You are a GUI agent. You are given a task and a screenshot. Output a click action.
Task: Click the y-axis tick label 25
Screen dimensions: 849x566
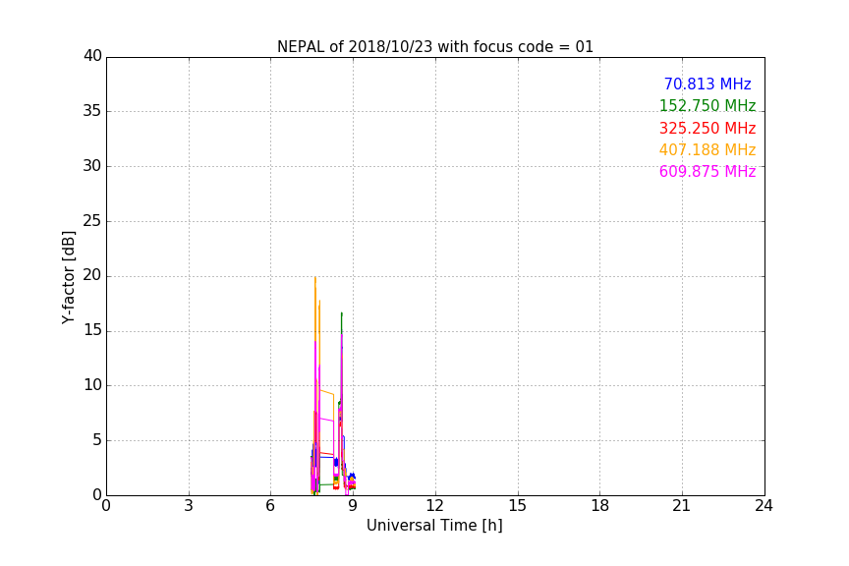(92, 221)
